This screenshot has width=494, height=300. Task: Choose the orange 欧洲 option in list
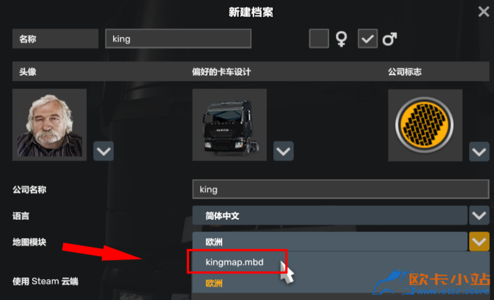tap(214, 283)
